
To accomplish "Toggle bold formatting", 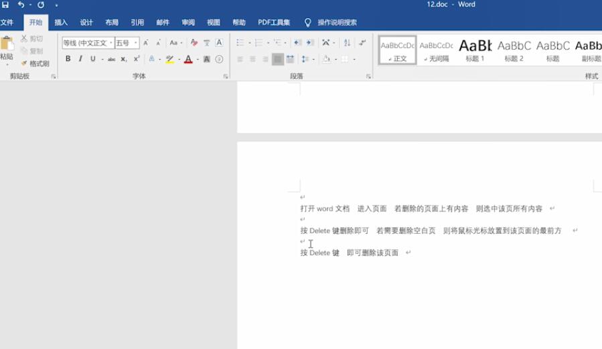I will (x=68, y=59).
